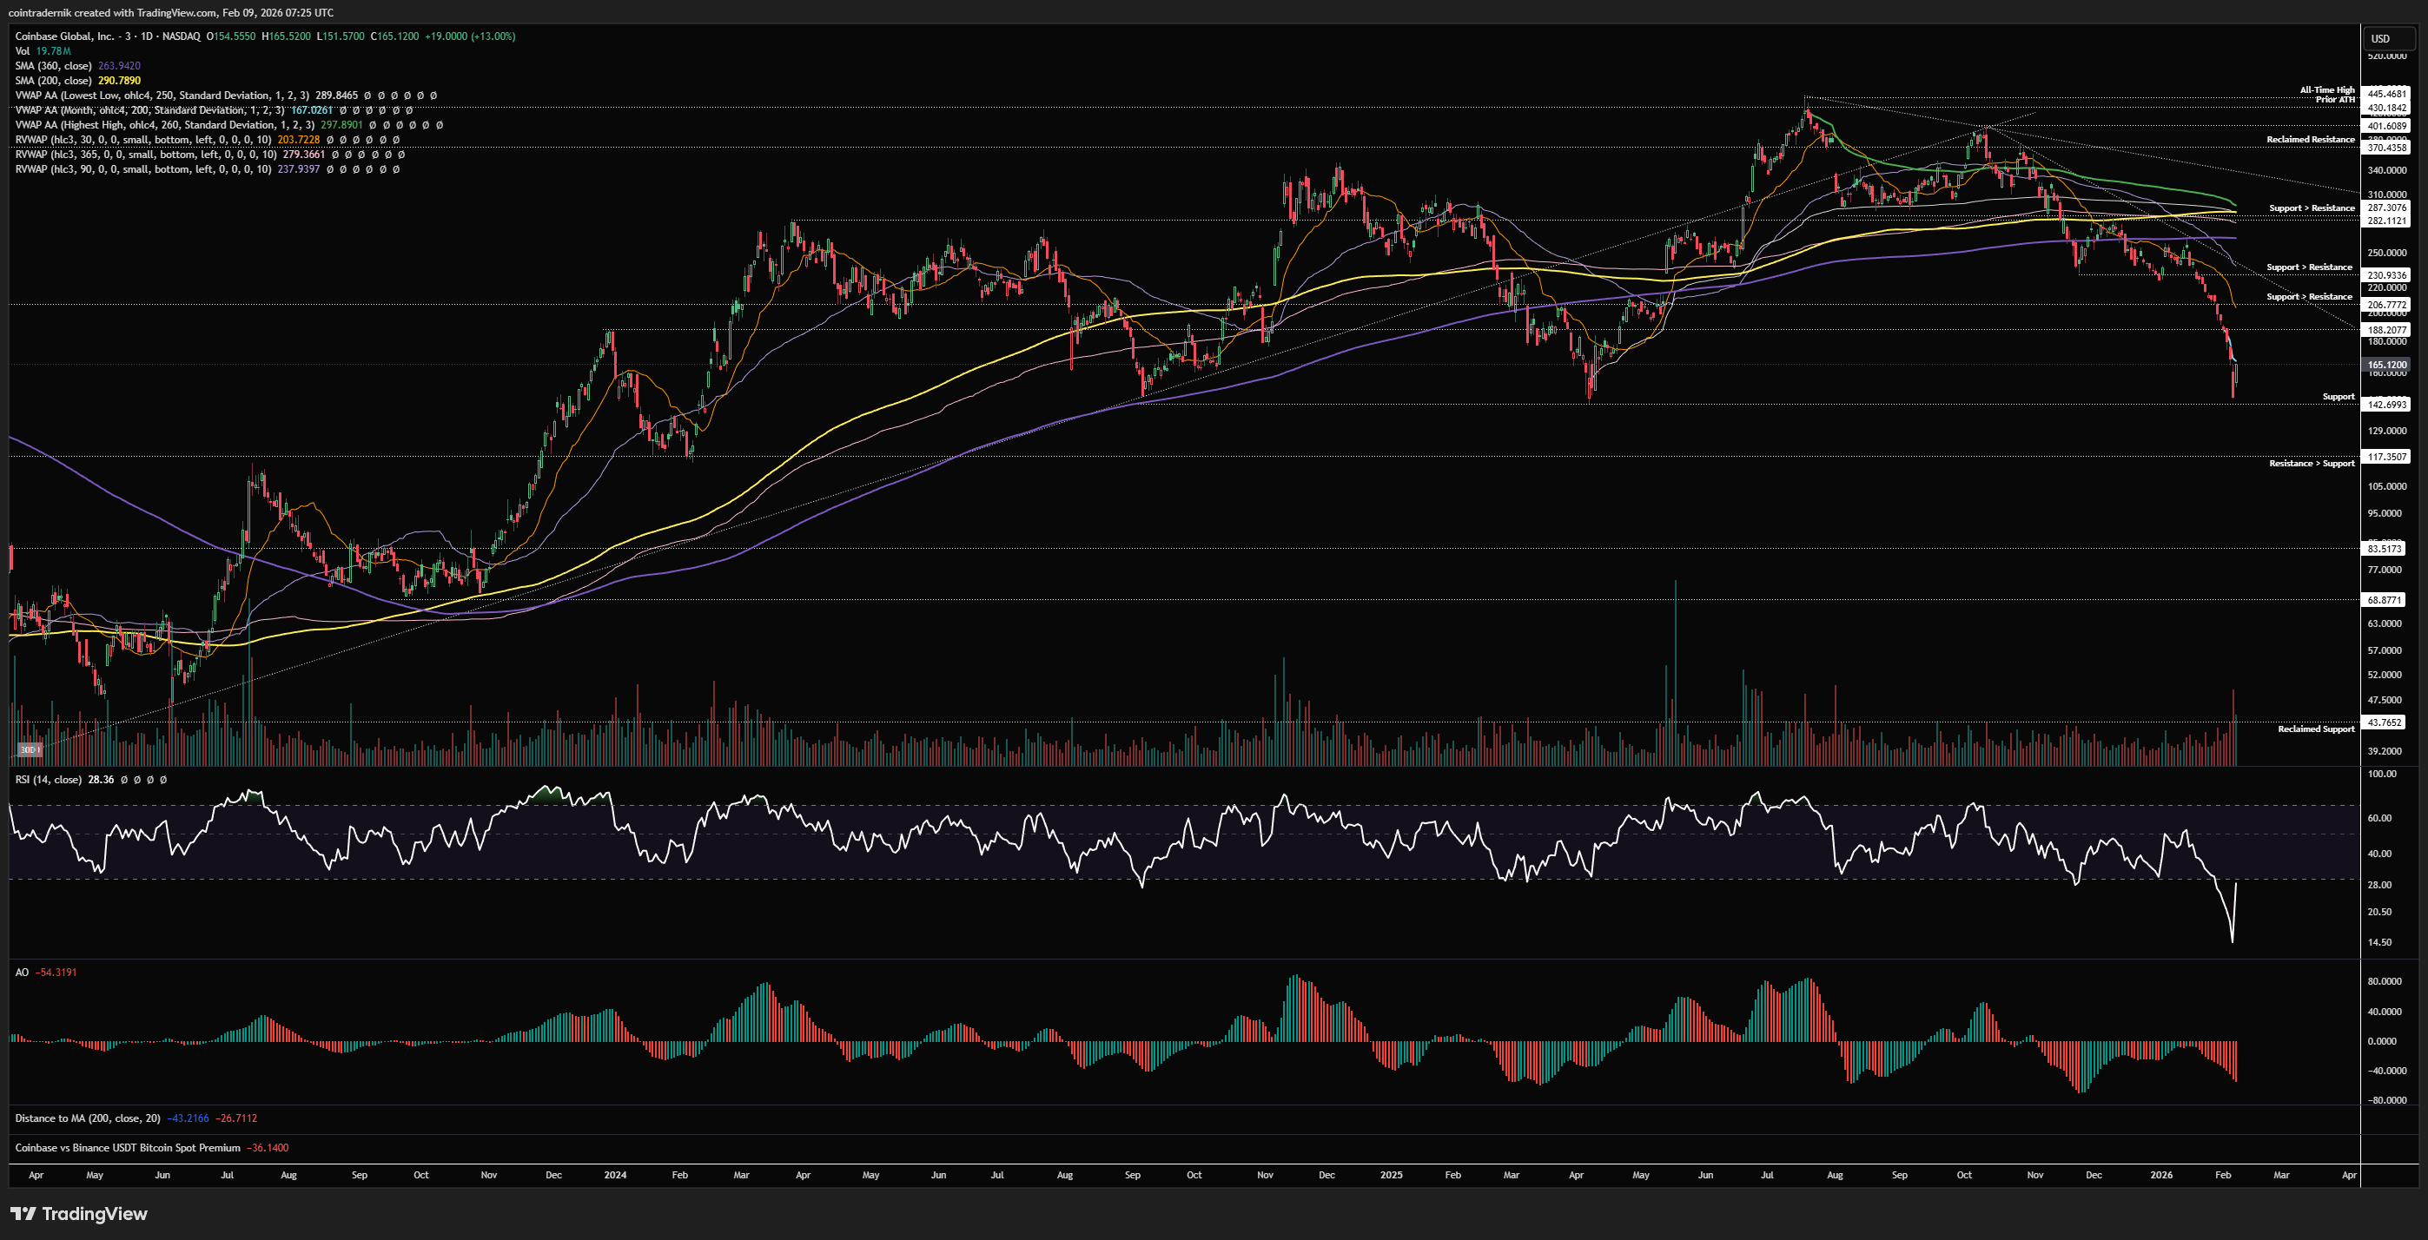Click the 30D marker label on volume

[30, 750]
